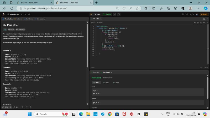Expand the Companies tag
This screenshot has width=210, height=118.
click(x=20, y=30)
